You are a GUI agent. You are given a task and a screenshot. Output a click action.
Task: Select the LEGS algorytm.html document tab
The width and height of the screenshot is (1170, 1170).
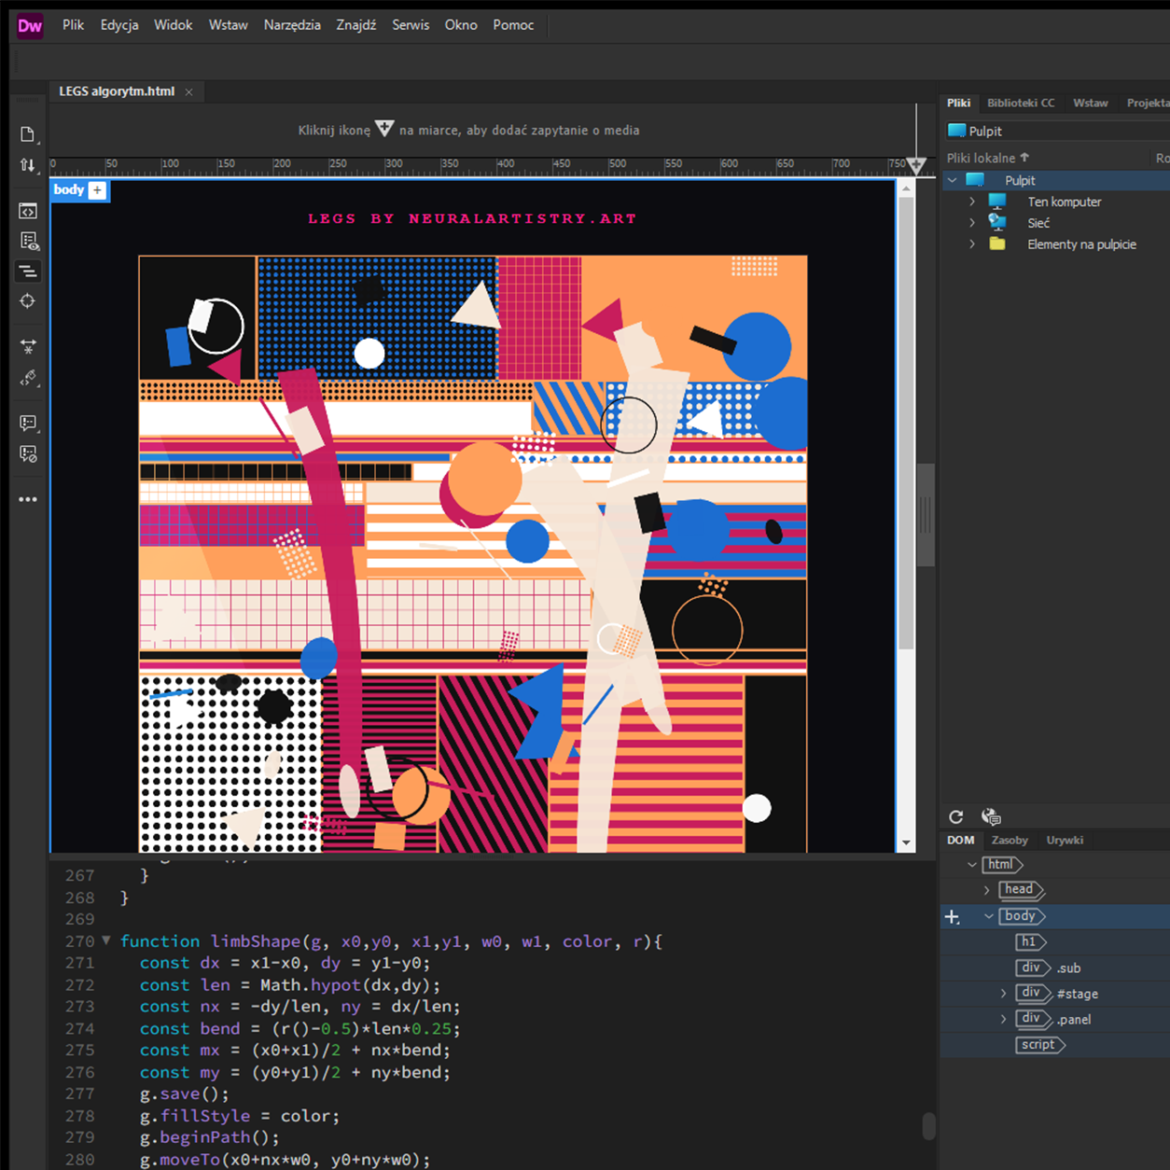point(117,91)
